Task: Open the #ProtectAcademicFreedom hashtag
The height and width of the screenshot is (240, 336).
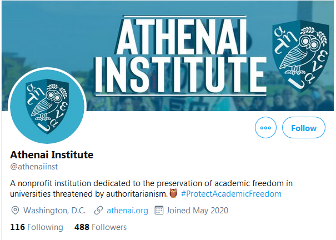Action: [x=231, y=194]
